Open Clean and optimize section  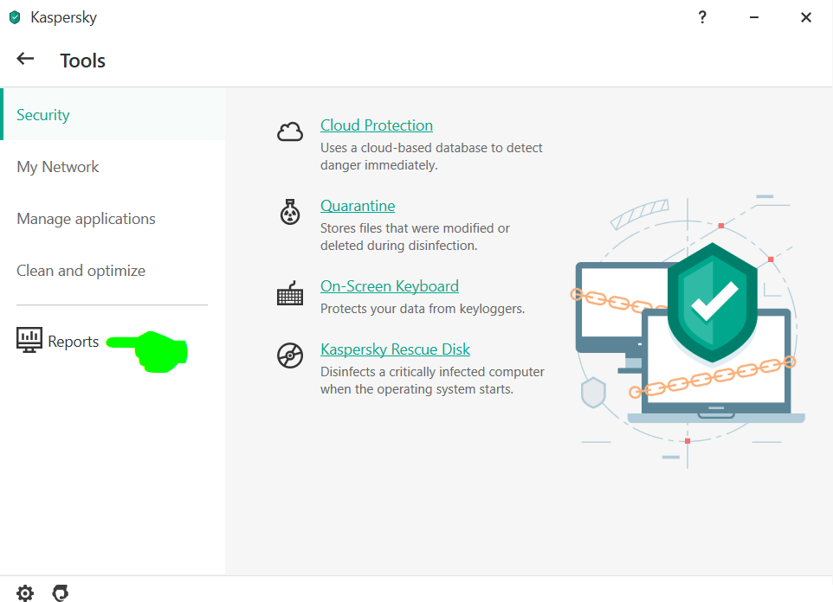(113, 271)
